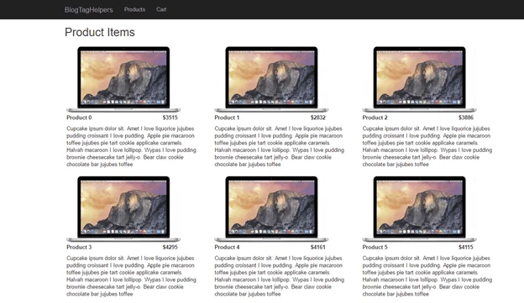The height and width of the screenshot is (303, 524).
Task: Select the Product 1 title
Action: (227, 118)
